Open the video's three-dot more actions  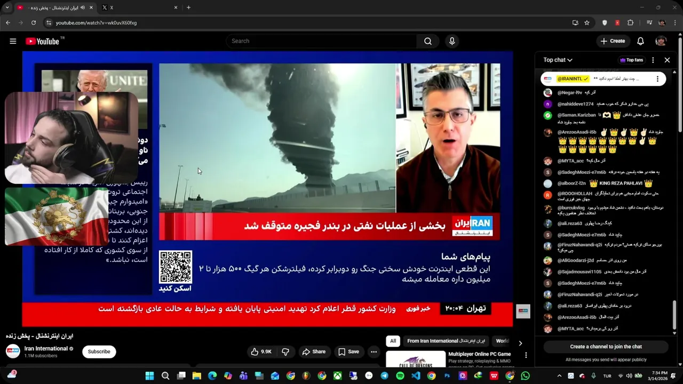tap(374, 351)
